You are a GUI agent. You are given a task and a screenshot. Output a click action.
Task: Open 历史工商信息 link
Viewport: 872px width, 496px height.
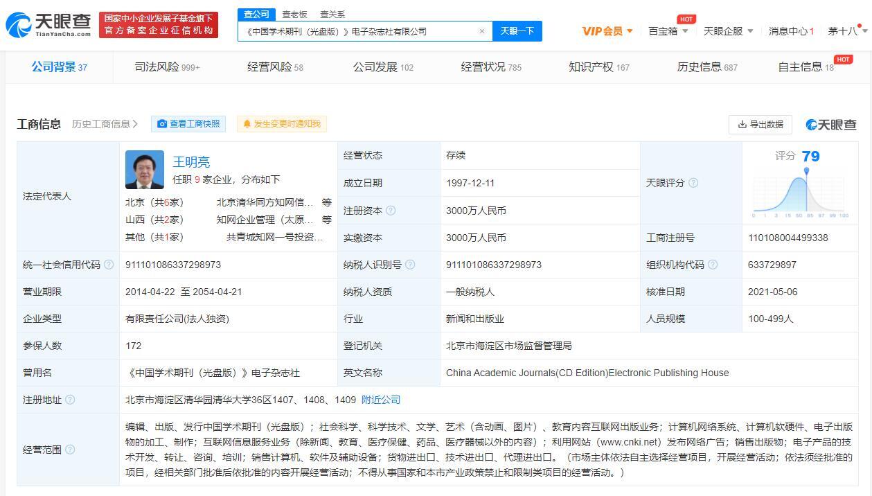[x=105, y=124]
